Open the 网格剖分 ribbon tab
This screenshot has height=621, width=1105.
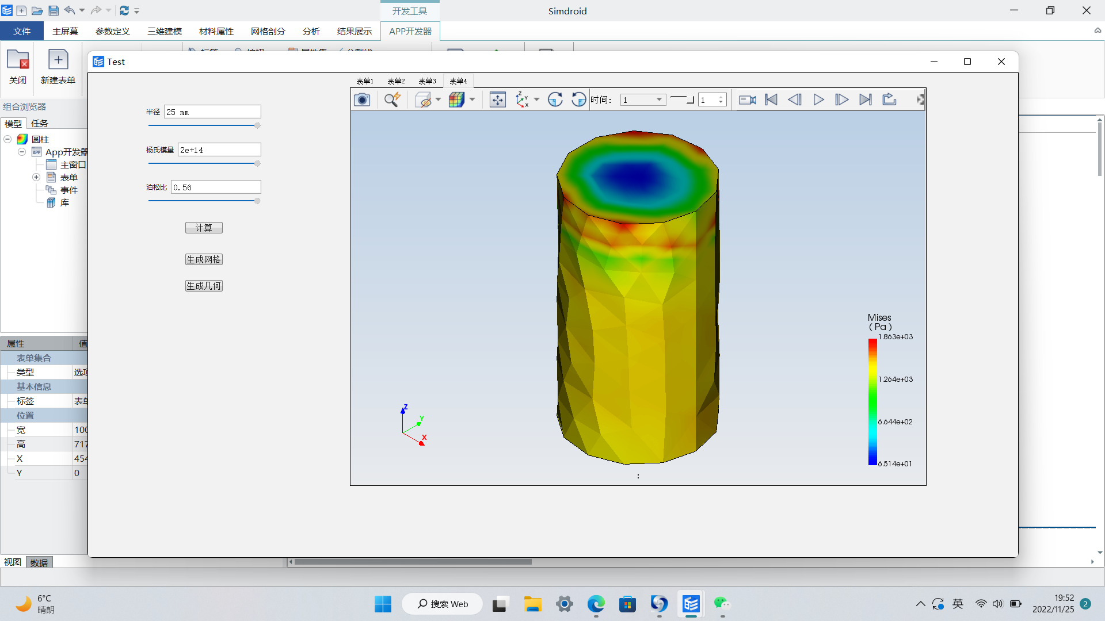point(268,31)
